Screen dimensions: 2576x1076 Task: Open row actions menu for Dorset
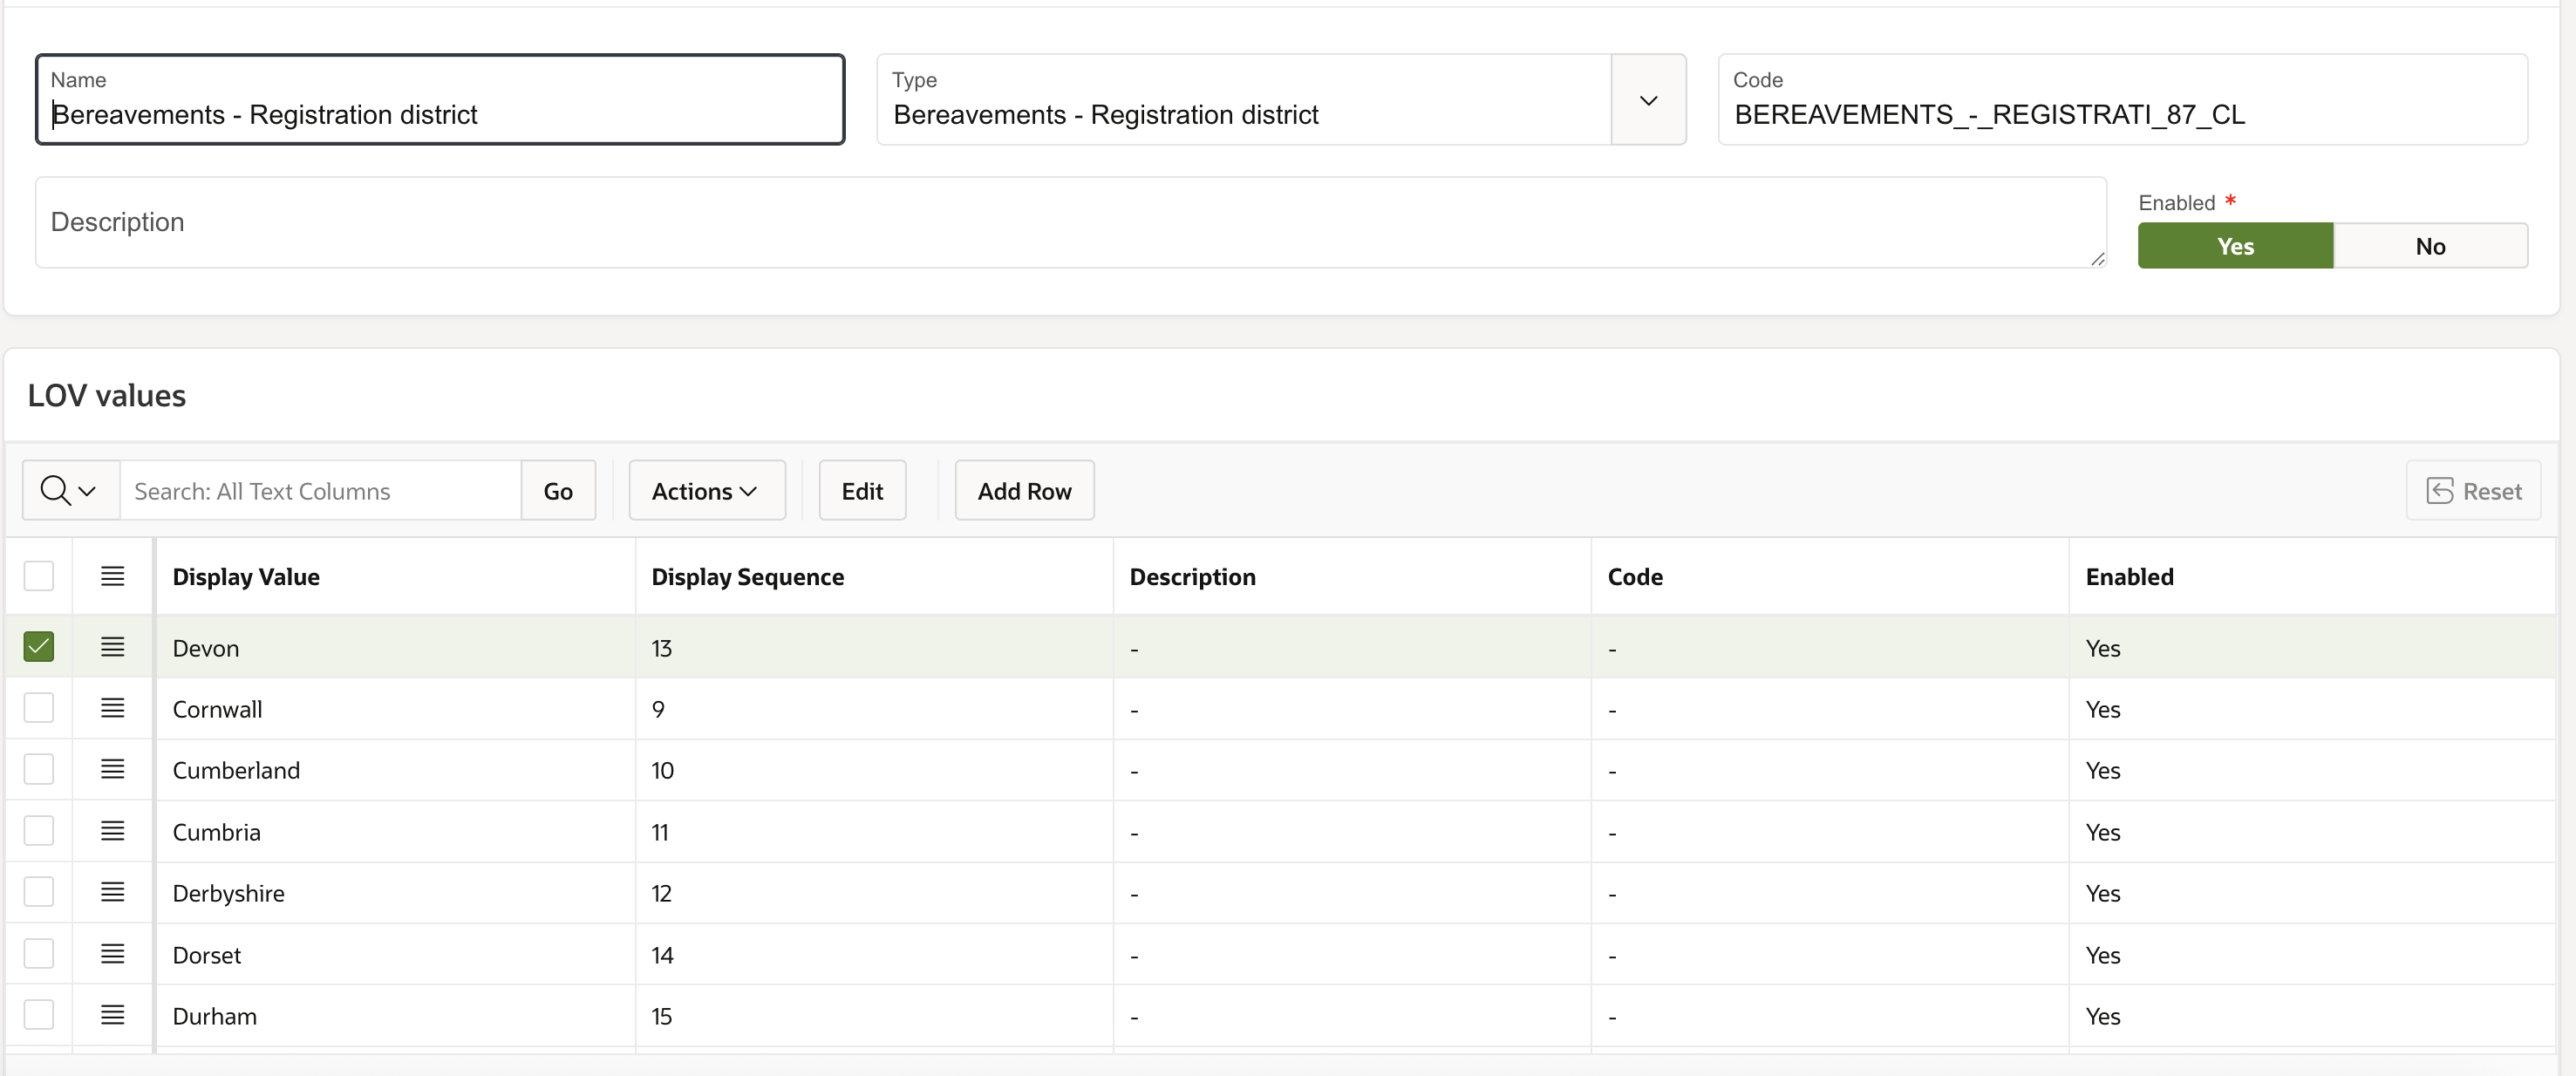pos(112,954)
